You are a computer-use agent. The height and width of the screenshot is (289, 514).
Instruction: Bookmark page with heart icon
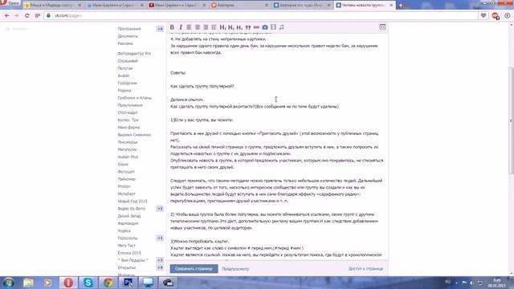point(483,15)
